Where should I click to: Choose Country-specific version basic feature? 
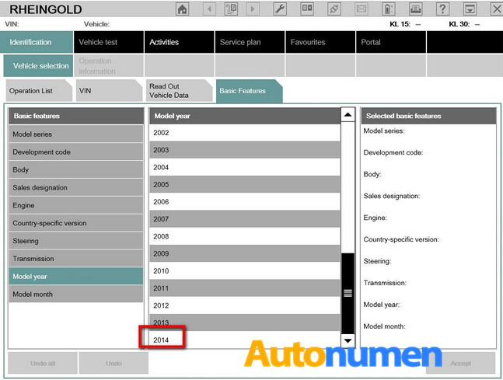click(76, 223)
